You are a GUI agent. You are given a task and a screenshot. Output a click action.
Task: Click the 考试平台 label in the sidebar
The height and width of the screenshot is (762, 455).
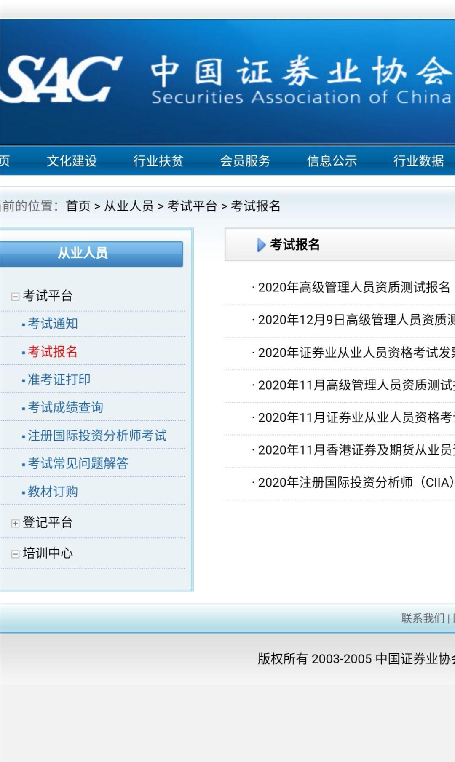coord(48,296)
